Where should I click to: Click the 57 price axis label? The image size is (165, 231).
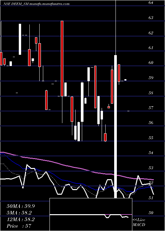[x=150, y=108]
